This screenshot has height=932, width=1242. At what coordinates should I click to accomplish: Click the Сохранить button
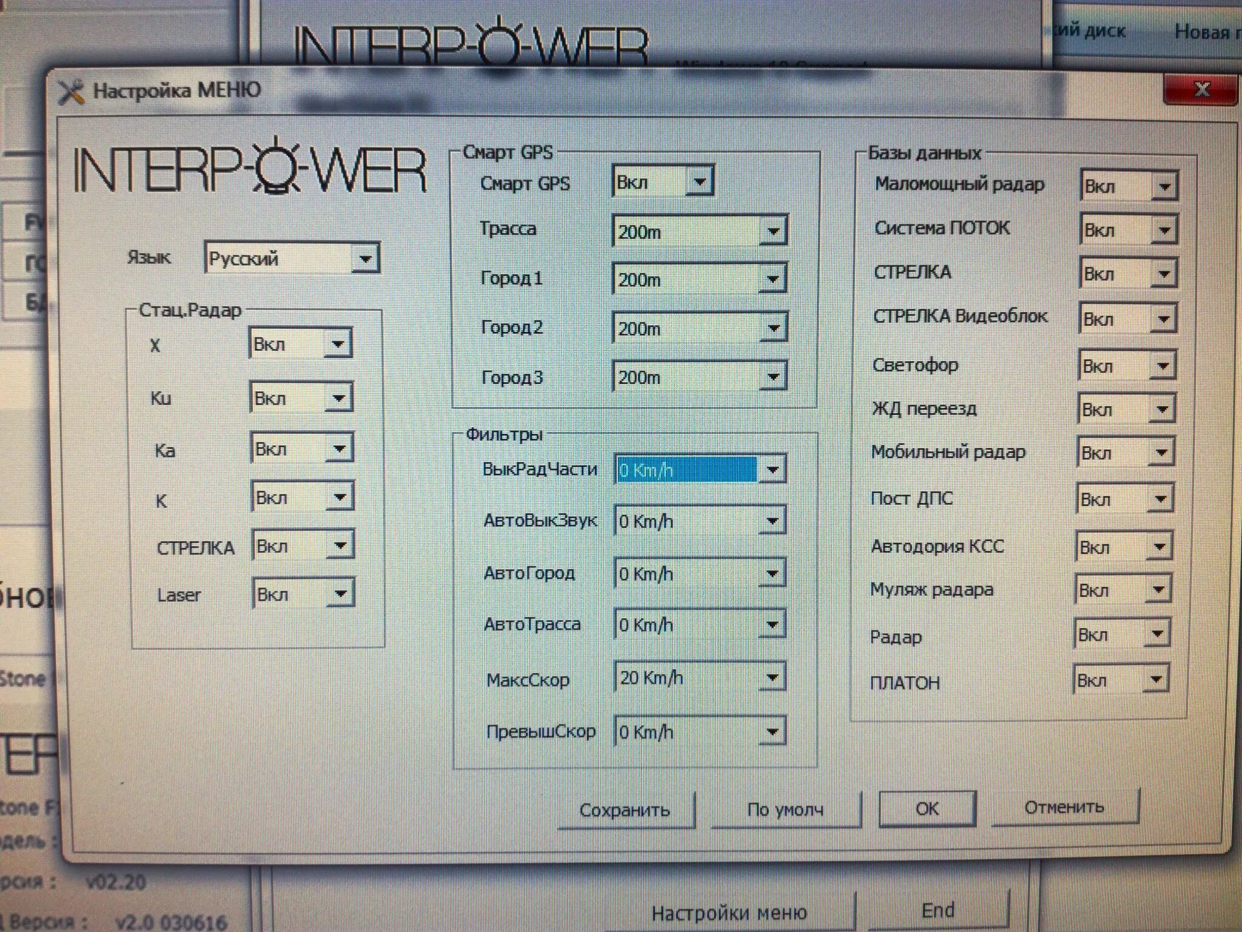tap(626, 809)
